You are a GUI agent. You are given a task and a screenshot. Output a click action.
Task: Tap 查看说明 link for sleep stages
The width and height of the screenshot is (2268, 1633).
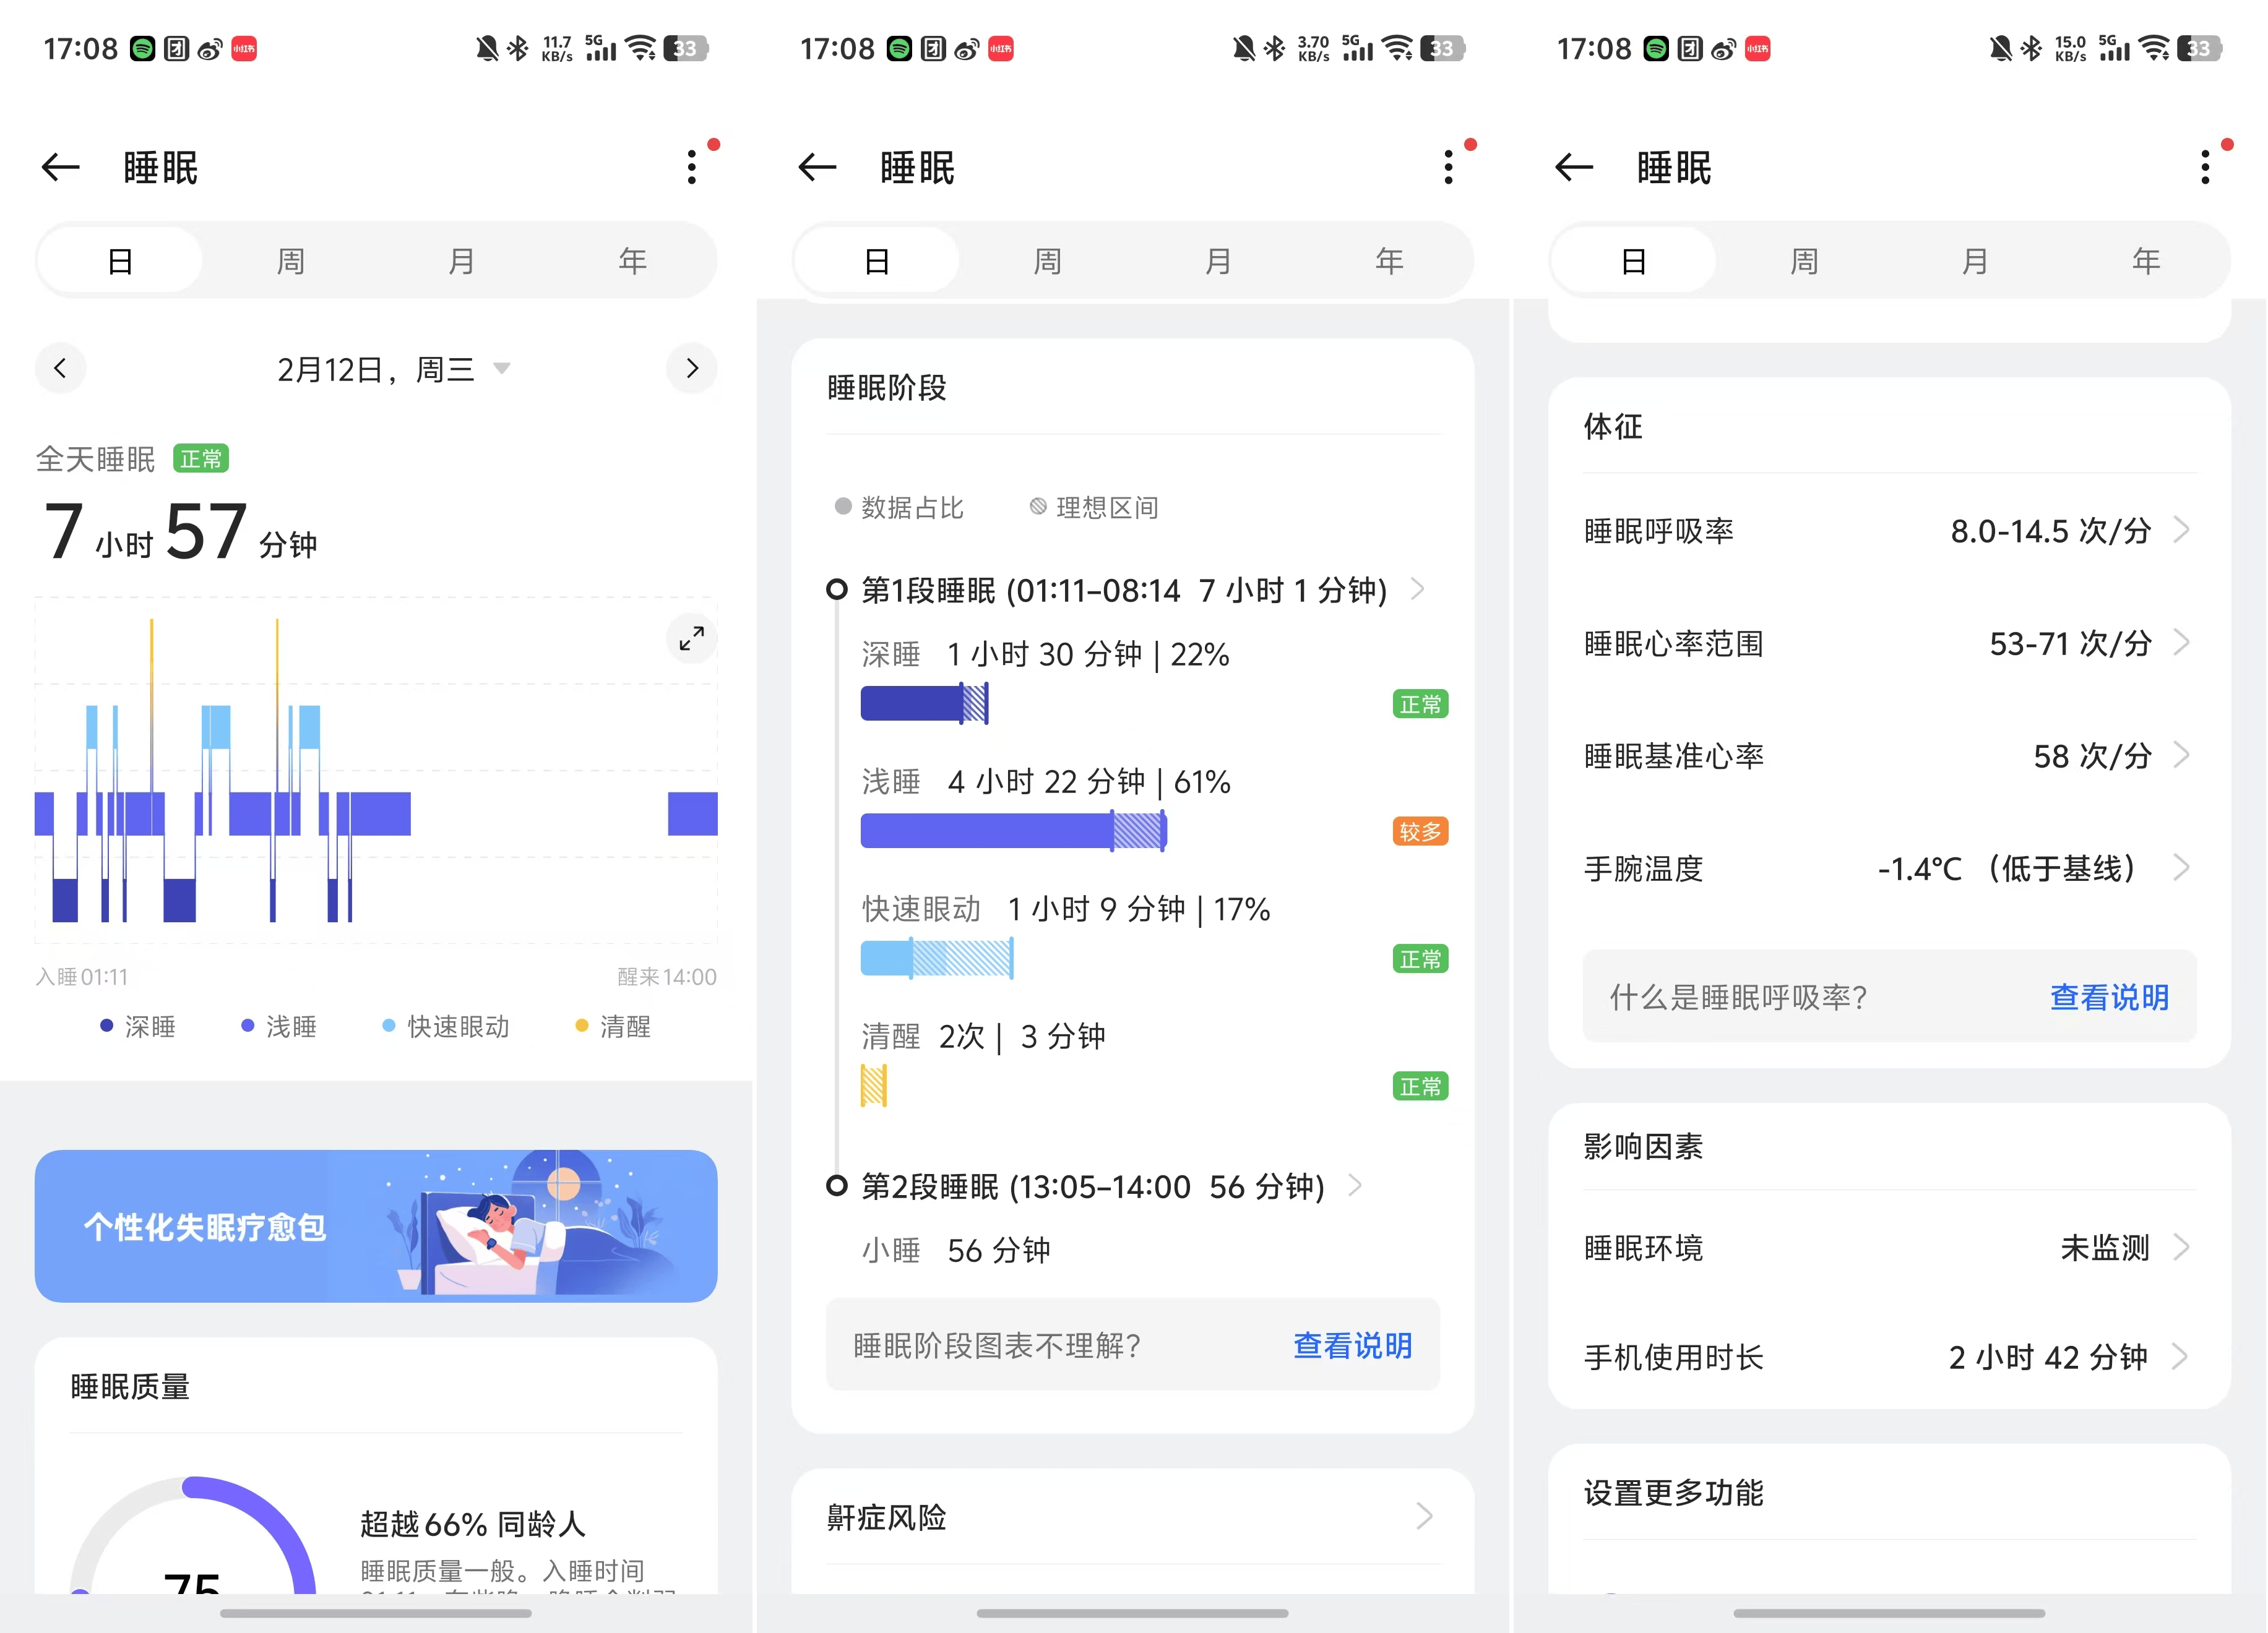click(1352, 1345)
